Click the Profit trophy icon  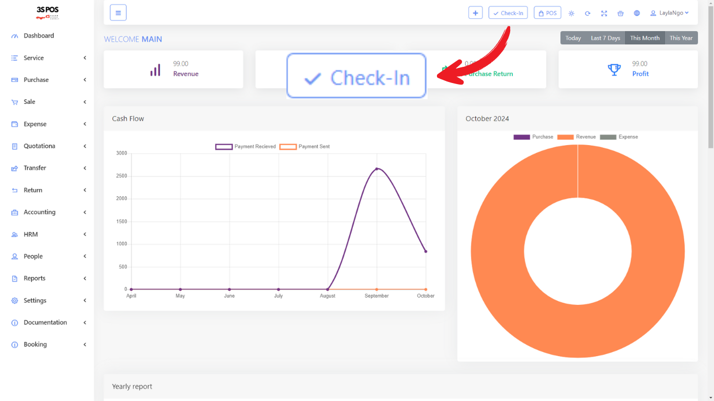(x=614, y=69)
